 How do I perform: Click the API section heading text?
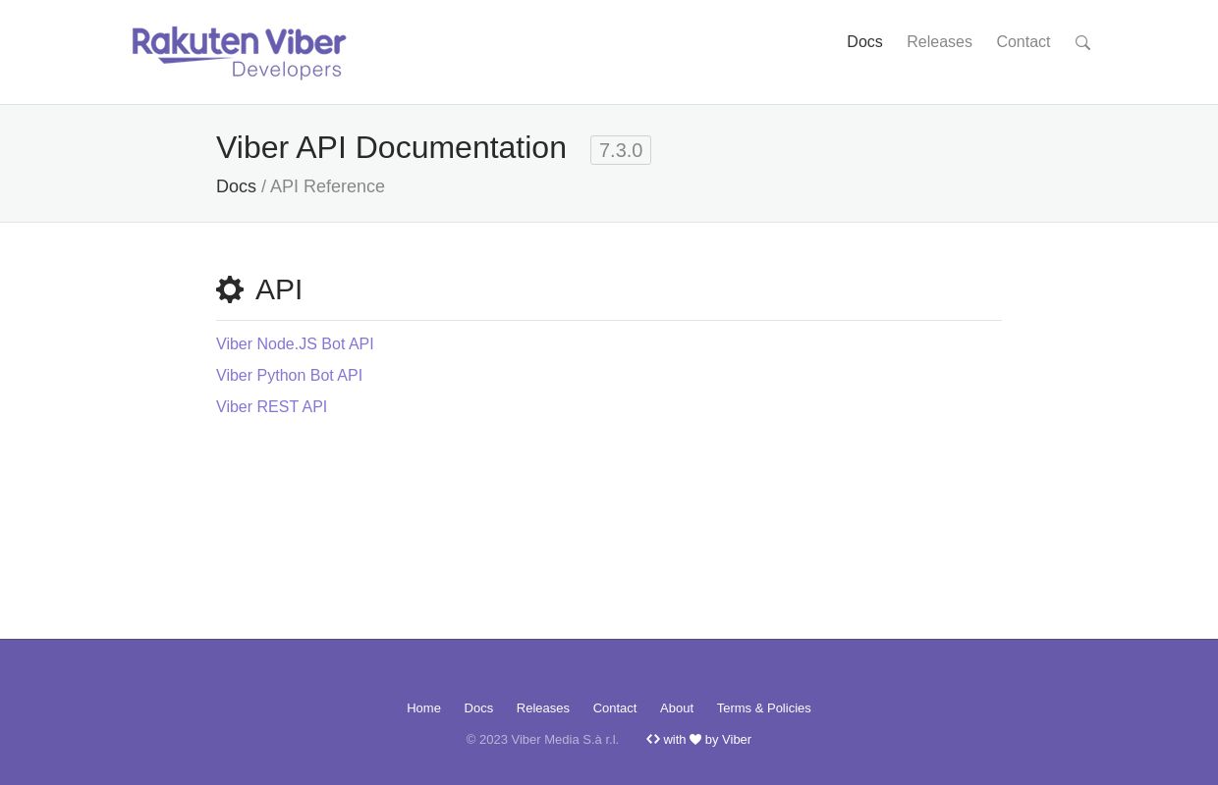click(279, 289)
